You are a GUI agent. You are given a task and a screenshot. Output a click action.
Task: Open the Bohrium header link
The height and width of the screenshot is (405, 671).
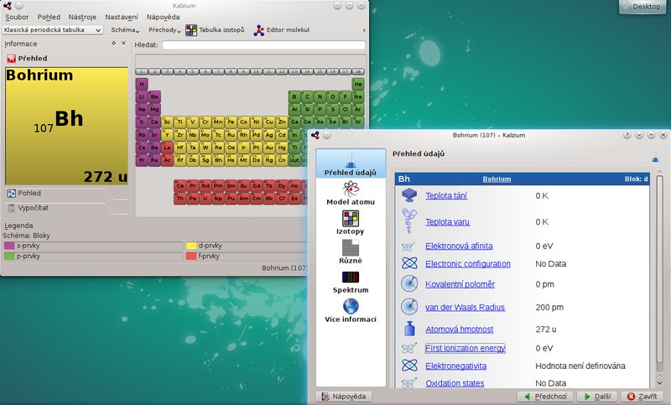(497, 179)
